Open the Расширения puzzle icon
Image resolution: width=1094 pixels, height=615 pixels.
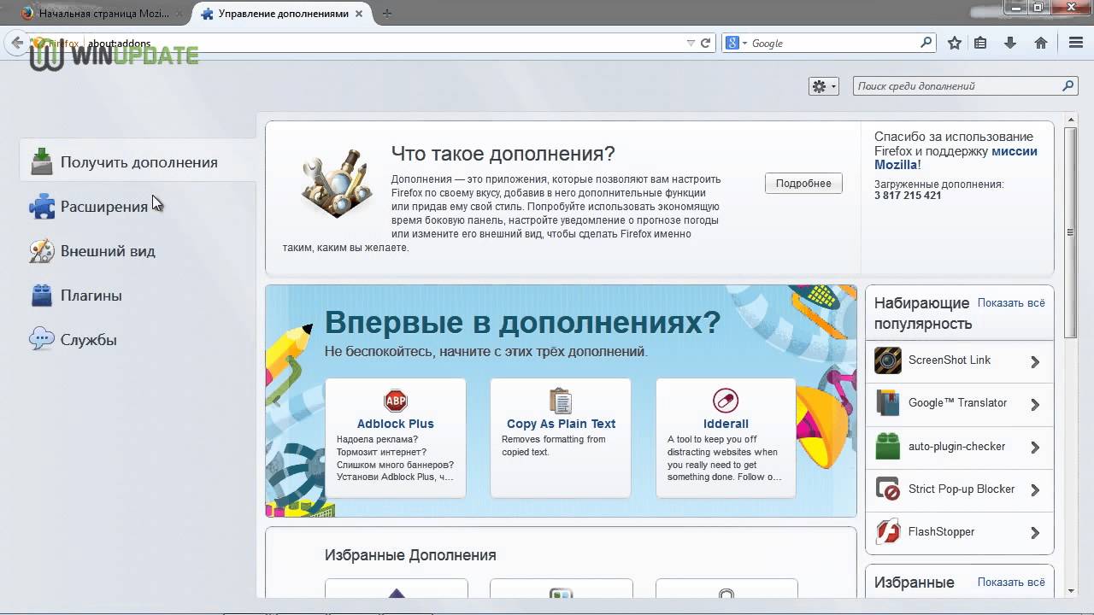[x=42, y=206]
